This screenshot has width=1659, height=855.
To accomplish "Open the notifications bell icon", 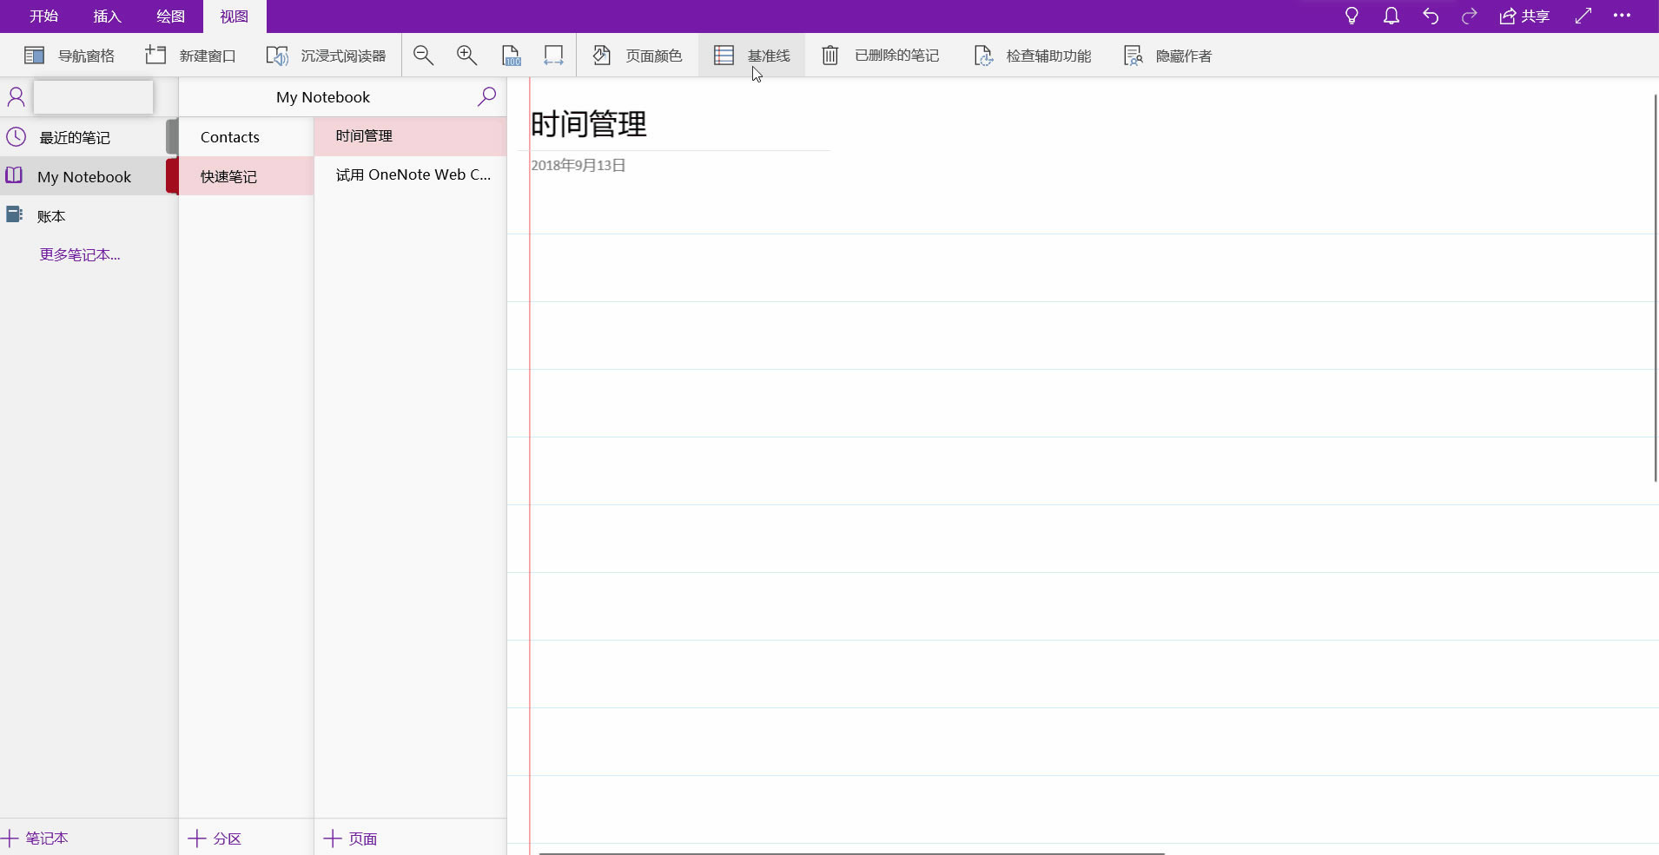I will 1391,16.
